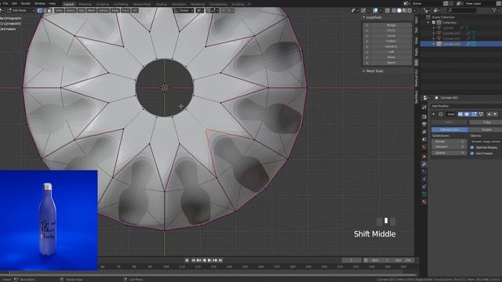Toggle modifier show in edit mode icon

click(x=474, y=114)
